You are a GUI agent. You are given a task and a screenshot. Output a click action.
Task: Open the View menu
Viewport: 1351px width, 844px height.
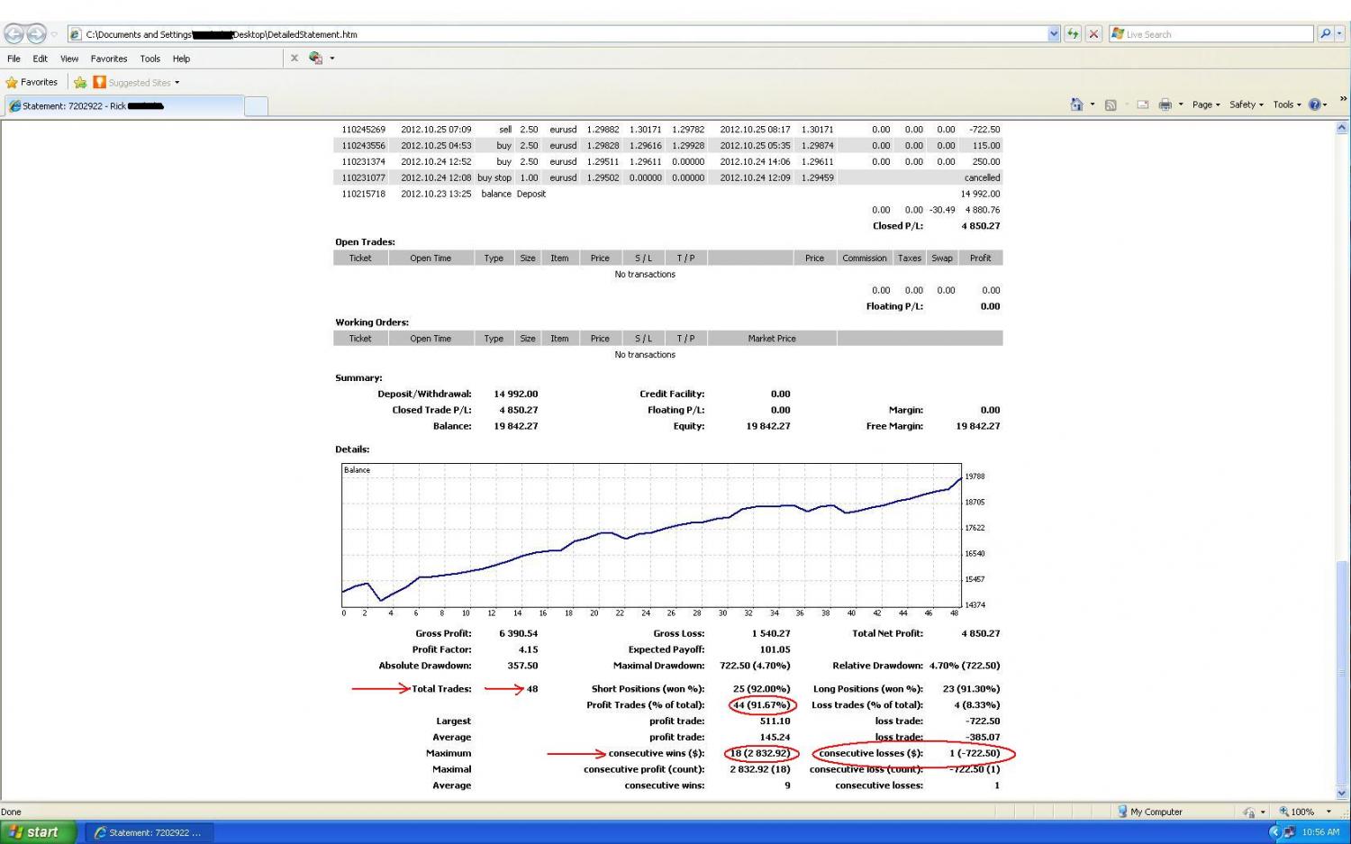[x=69, y=59]
